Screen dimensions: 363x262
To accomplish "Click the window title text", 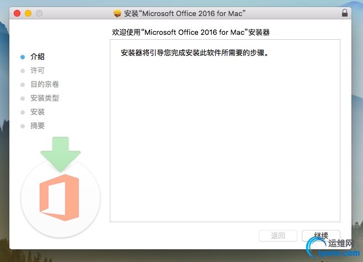I will click(x=184, y=13).
